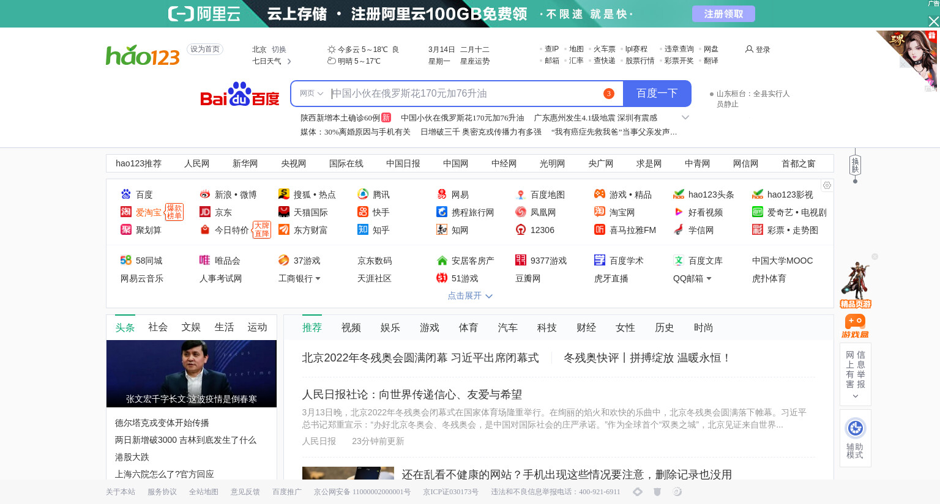The image size is (940, 504).
Task: Open the 网页 search type dropdown
Action: [311, 94]
